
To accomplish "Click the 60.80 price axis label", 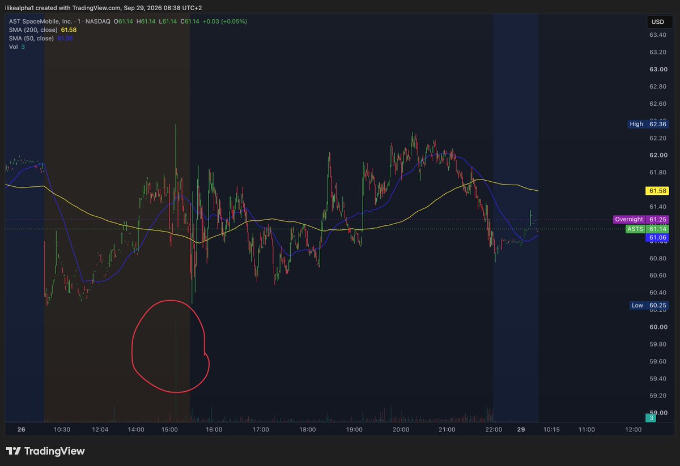I will 657,258.
